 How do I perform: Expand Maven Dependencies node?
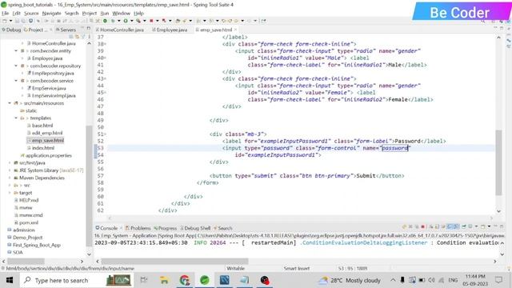[x=10, y=178]
